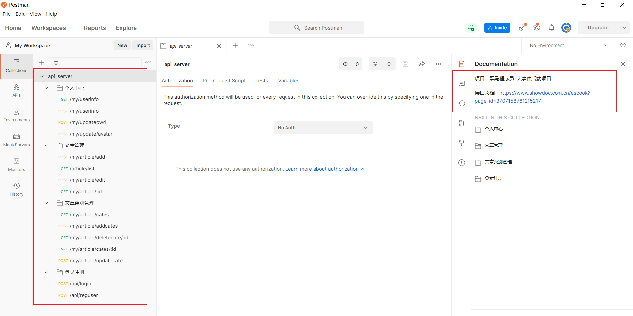
Task: Open info icon in right sidebar
Action: tap(462, 163)
